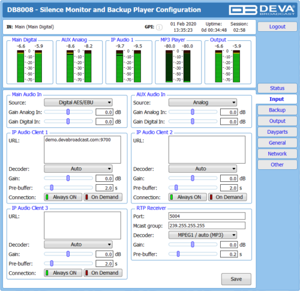
Task: Click the Mcast group field
Action: [x=207, y=226]
